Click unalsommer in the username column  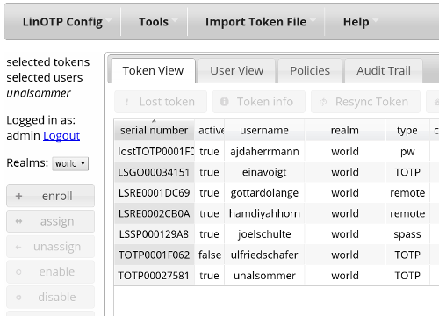[264, 276]
